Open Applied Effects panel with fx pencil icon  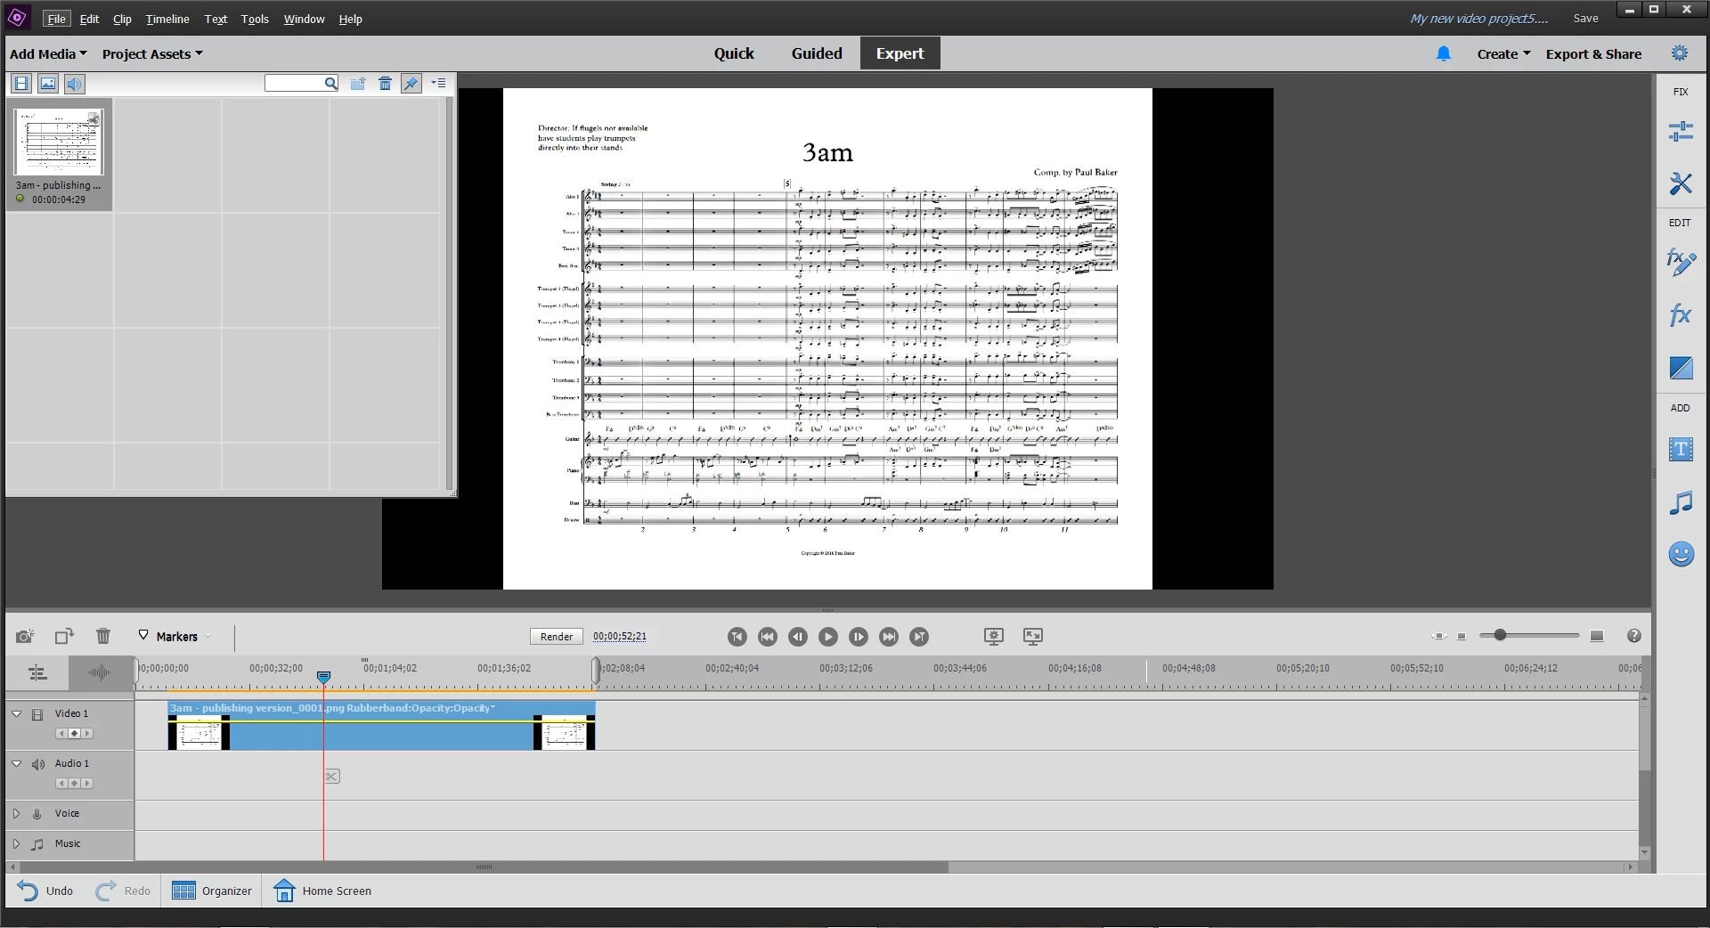1681,262
